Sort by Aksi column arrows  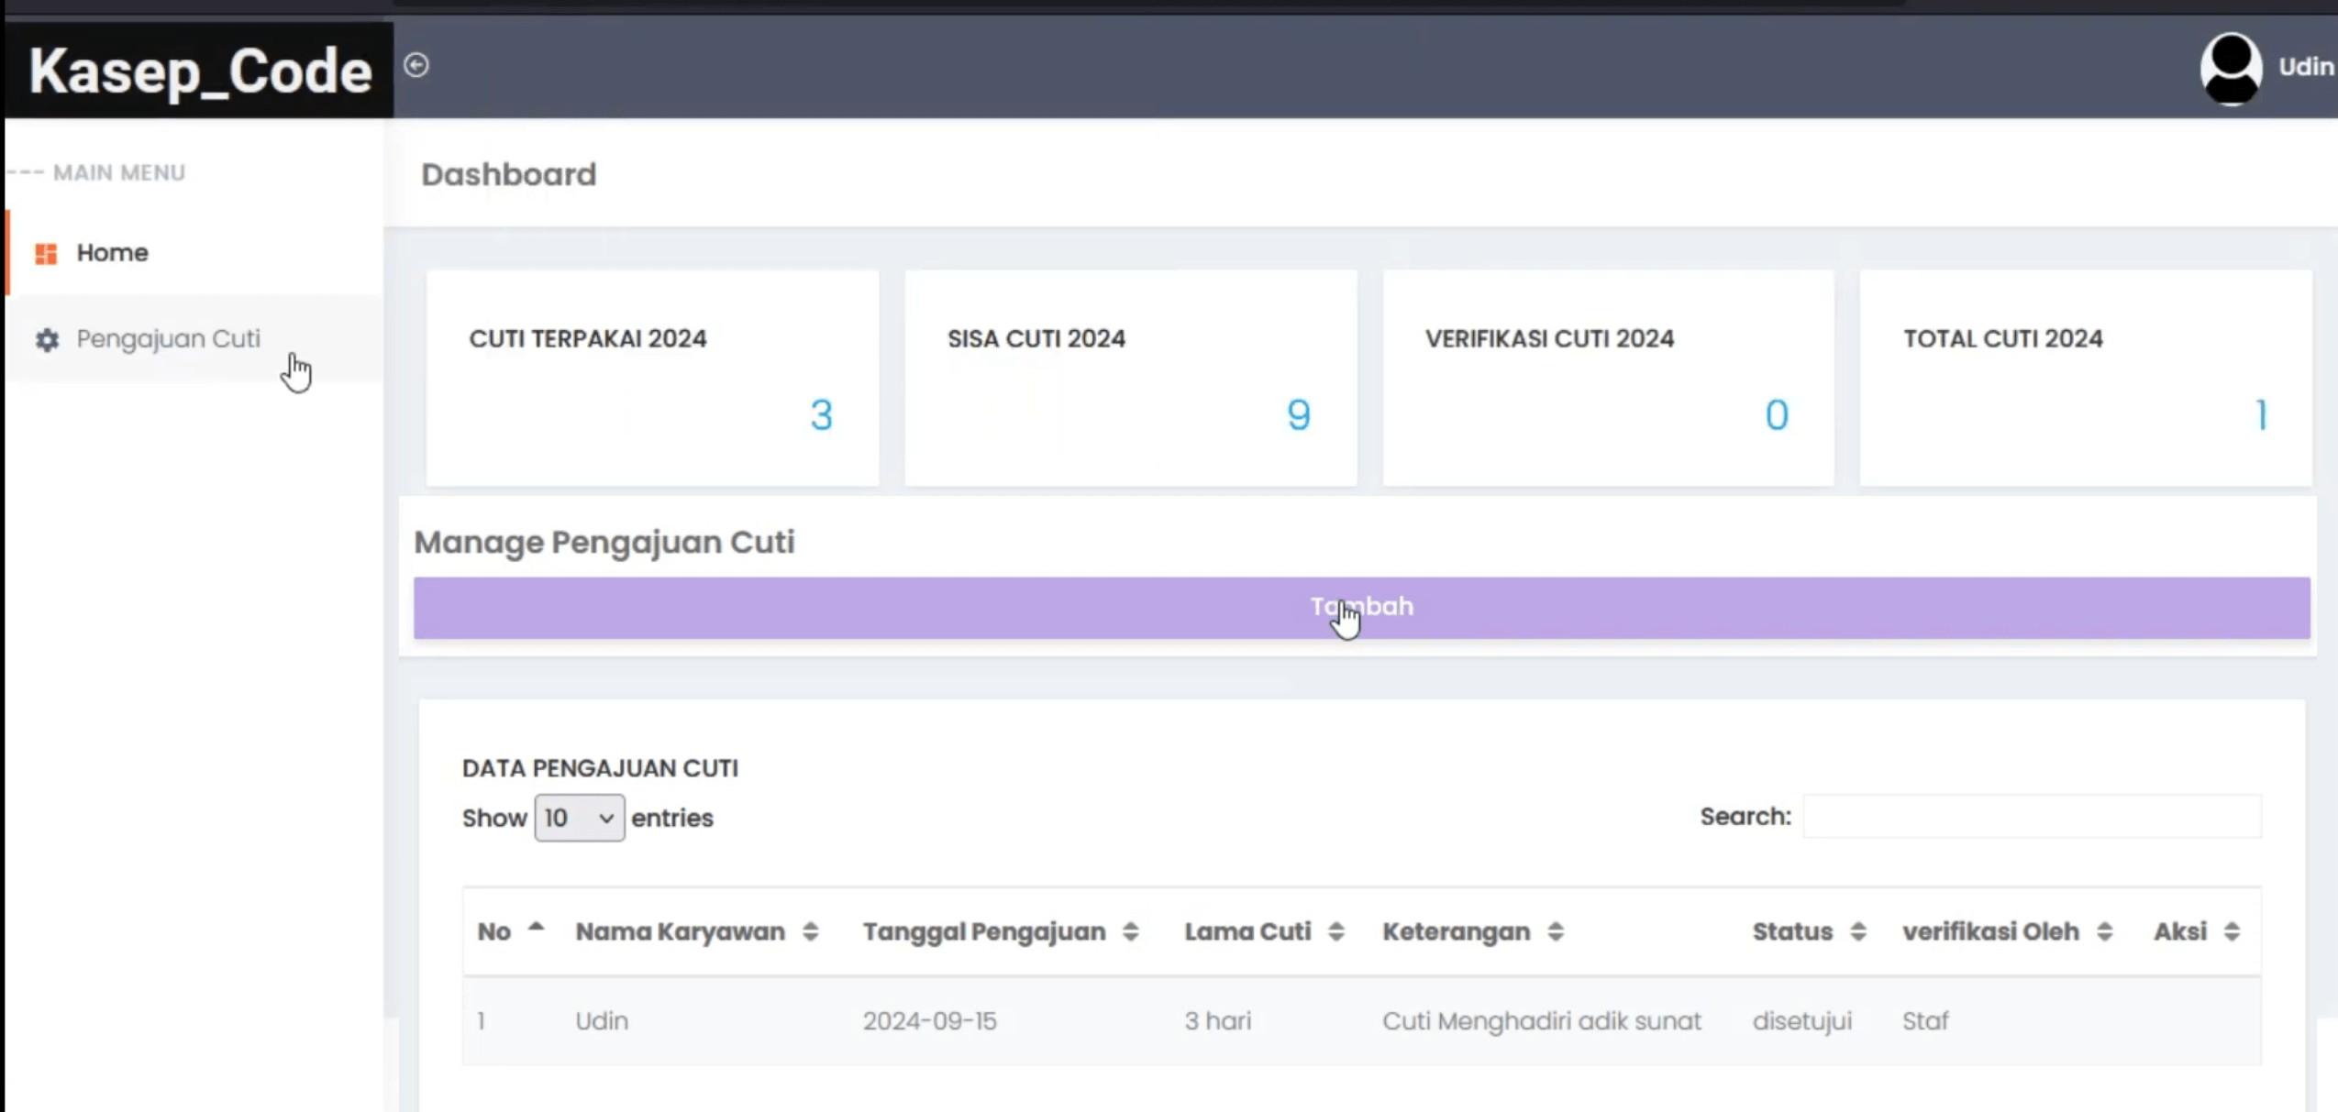pyautogui.click(x=2232, y=932)
